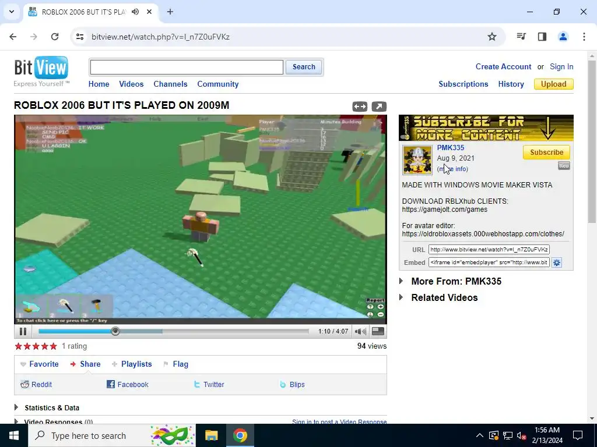Image resolution: width=597 pixels, height=447 pixels.
Task: Open Chrome three-dot menu
Action: pyautogui.click(x=584, y=37)
